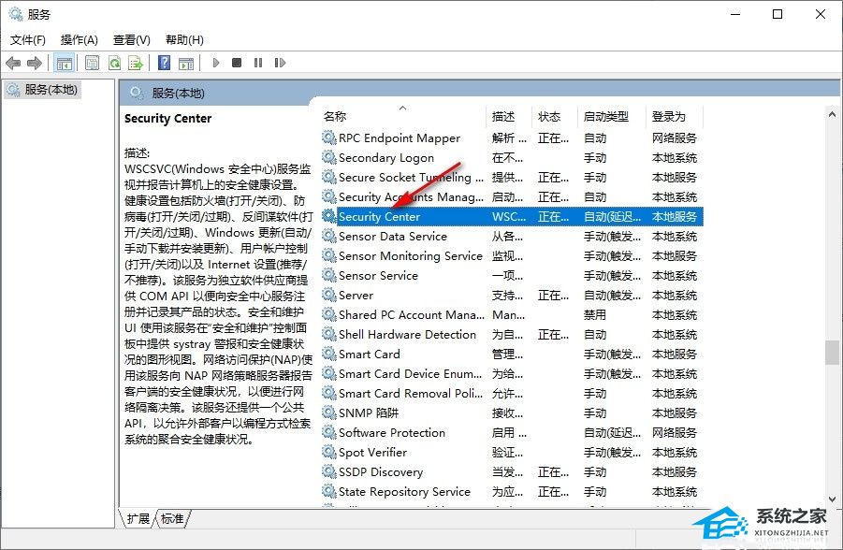Select the Smart Card Removal Policy name
Screen dimensions: 843x550
(411, 393)
